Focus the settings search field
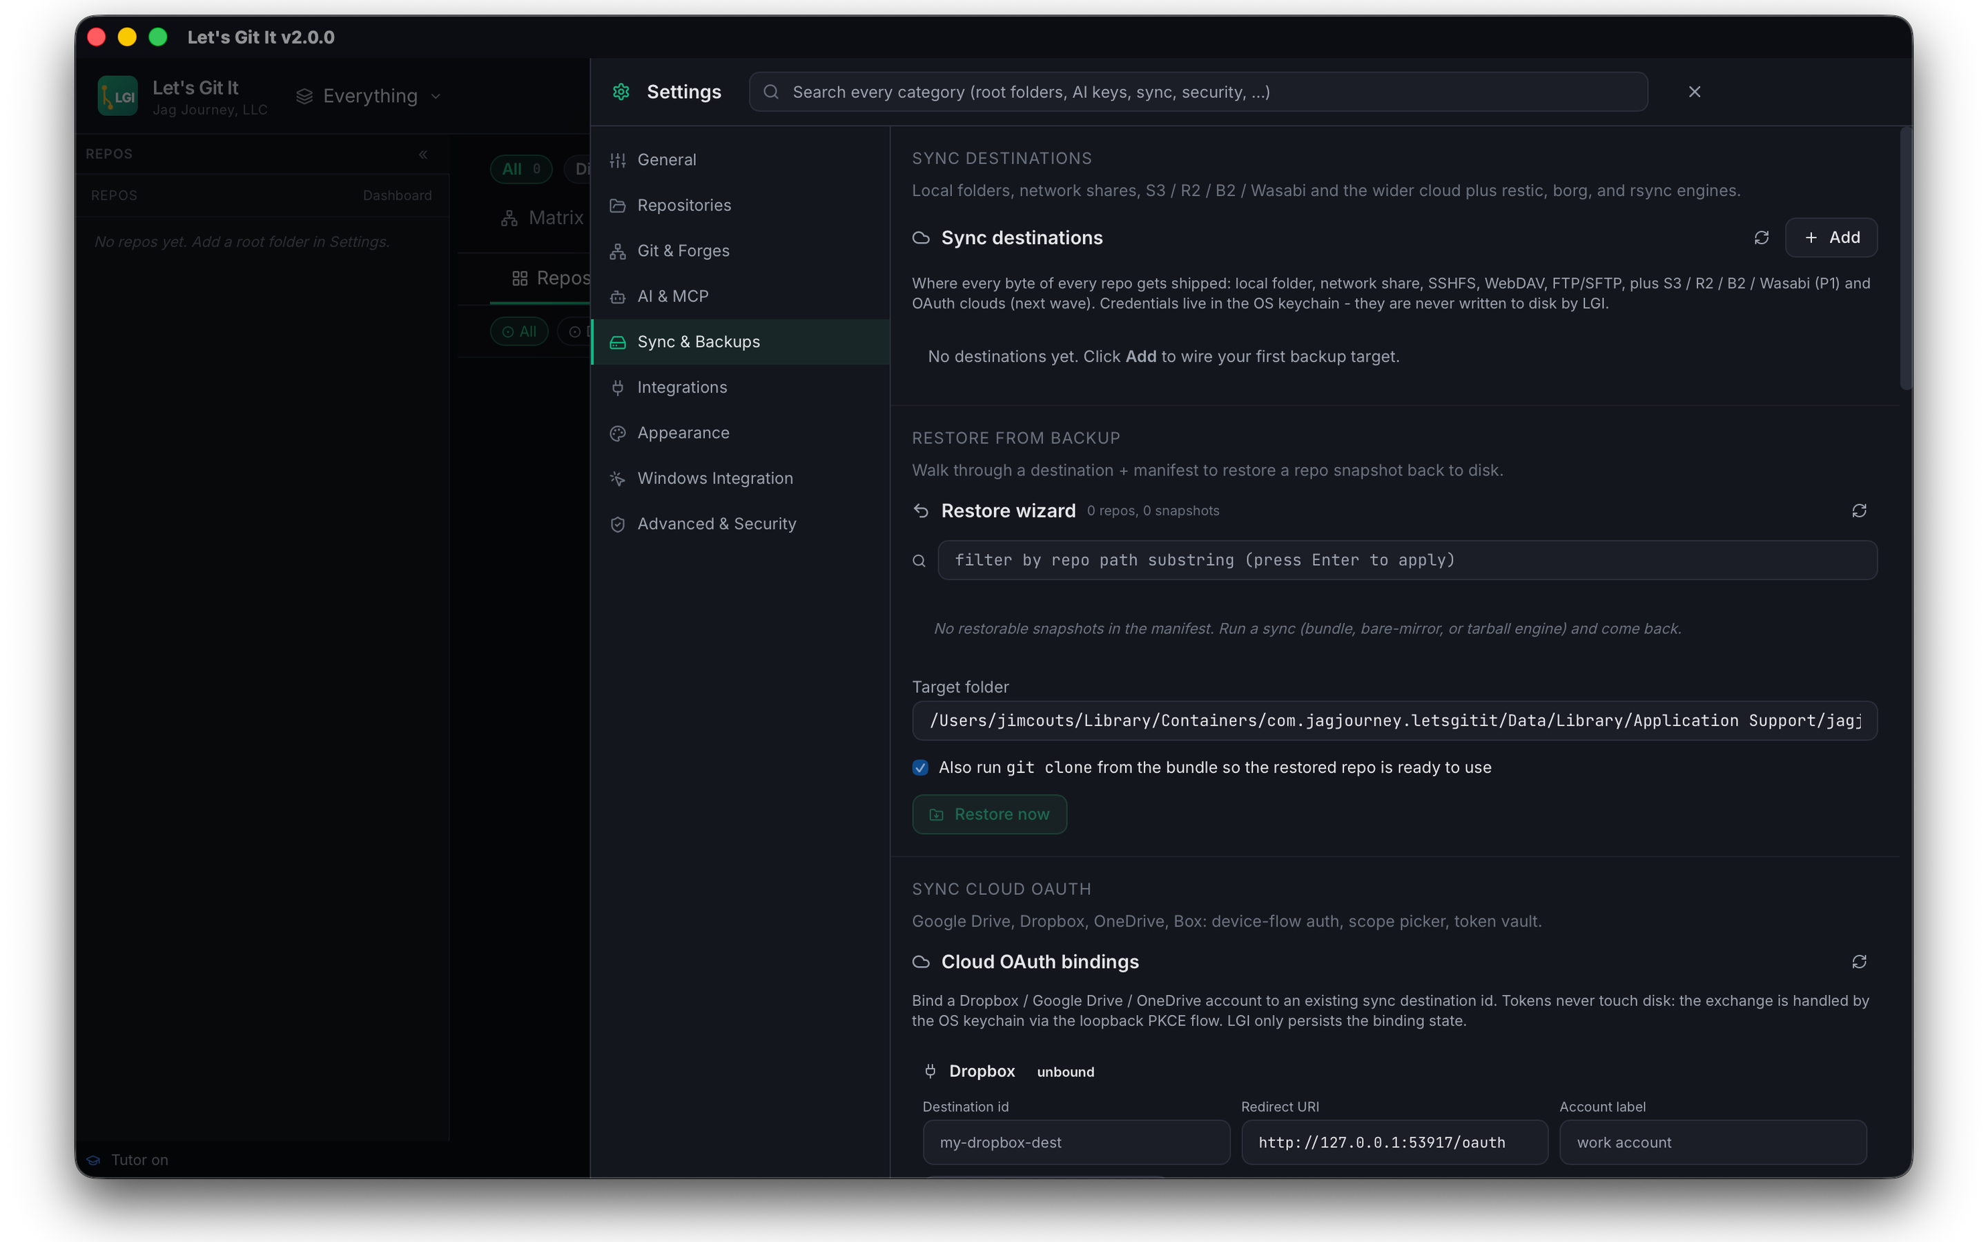 coord(1198,92)
